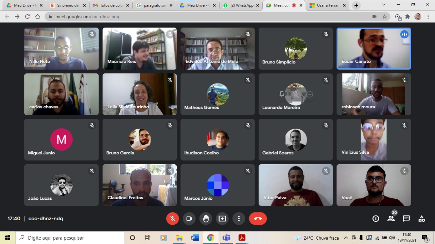Open present now screen share button
Image resolution: width=435 pixels, height=244 pixels.
(x=222, y=219)
